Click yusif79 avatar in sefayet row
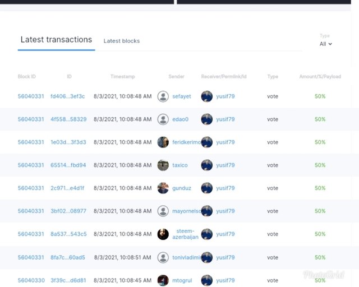This screenshot has height=287, width=359. (207, 96)
